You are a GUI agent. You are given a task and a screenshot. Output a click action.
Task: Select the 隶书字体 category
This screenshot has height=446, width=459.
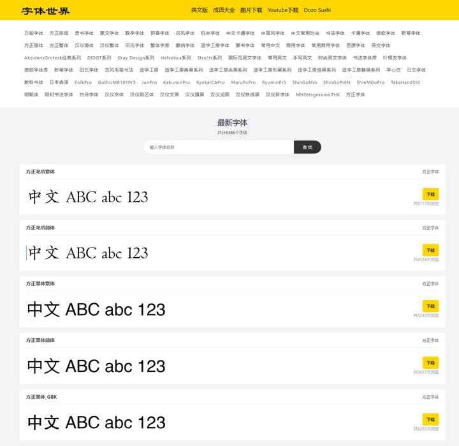(x=84, y=33)
